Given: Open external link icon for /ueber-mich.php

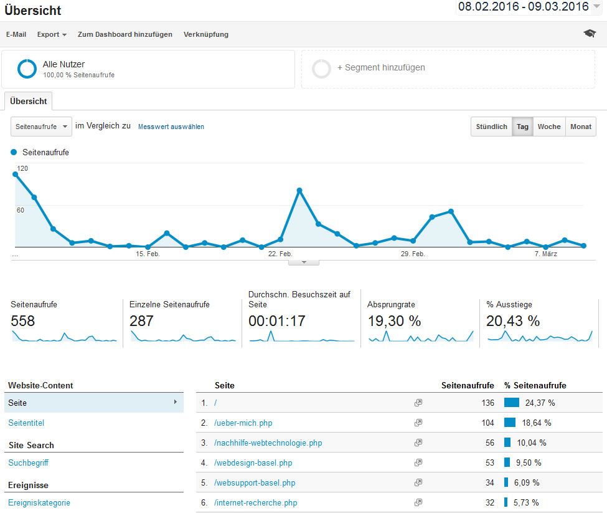Looking at the screenshot, I should click(418, 423).
